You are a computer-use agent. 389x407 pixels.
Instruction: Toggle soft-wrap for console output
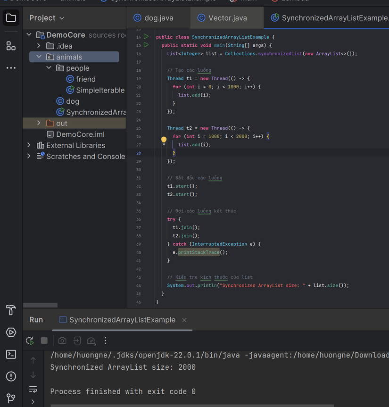[x=33, y=390]
